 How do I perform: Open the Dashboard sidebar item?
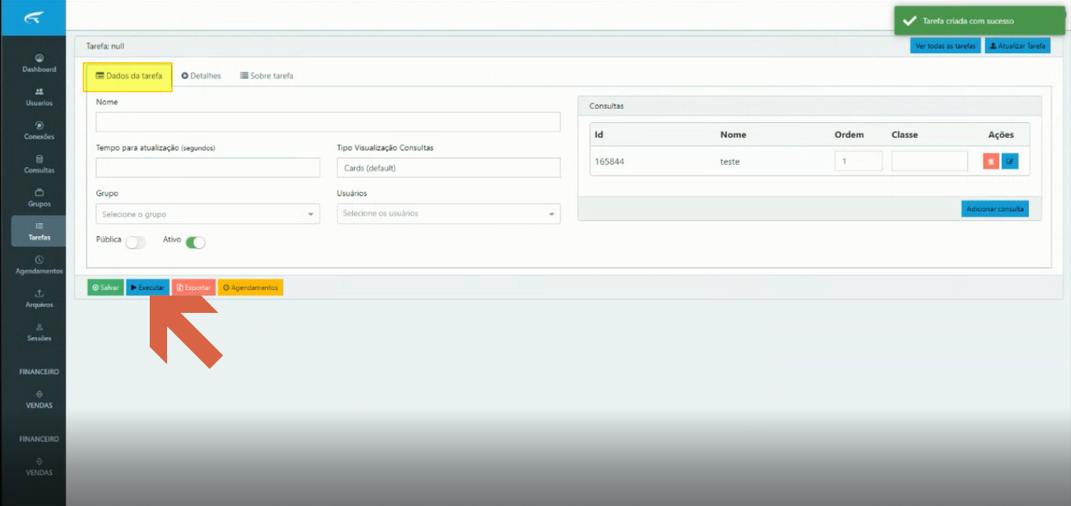tap(39, 63)
